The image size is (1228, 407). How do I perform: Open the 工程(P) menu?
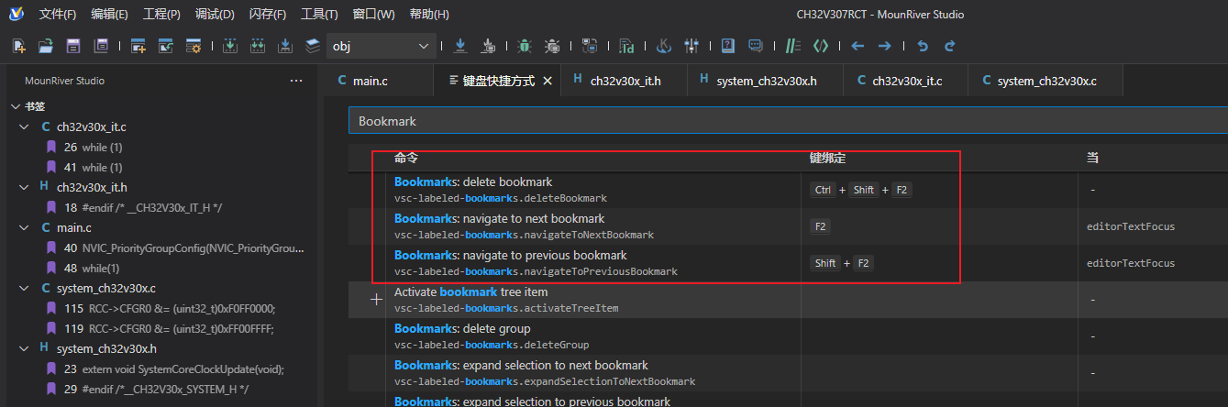coord(161,15)
